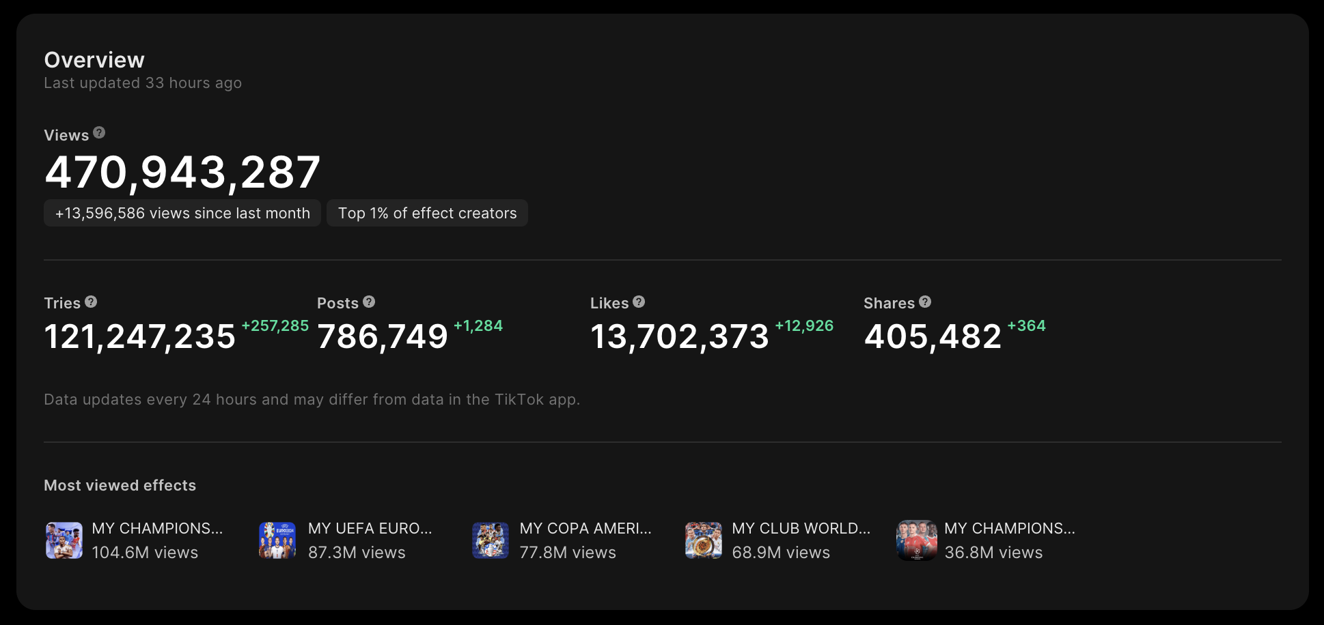Click the effect thumbnail with 36.8M views
This screenshot has height=625, width=1324.
[x=916, y=540]
